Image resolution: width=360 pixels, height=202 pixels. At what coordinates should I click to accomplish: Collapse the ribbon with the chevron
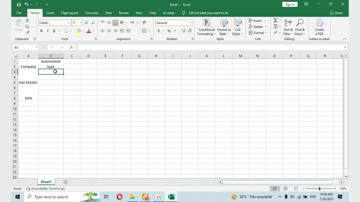pos(345,39)
